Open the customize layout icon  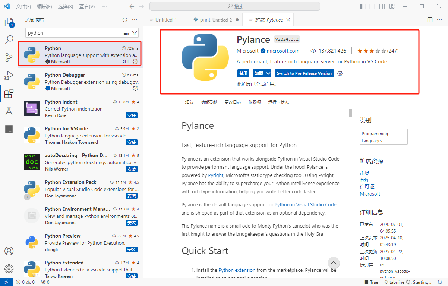(392, 6)
